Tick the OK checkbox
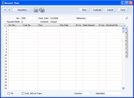 pyautogui.click(x=9, y=93)
